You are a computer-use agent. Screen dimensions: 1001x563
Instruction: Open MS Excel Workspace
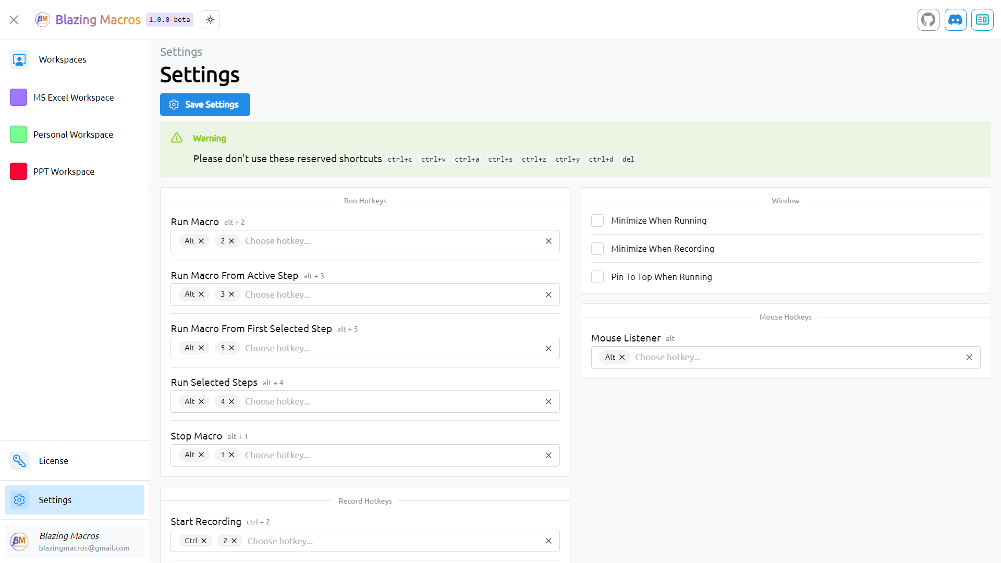pyautogui.click(x=75, y=97)
